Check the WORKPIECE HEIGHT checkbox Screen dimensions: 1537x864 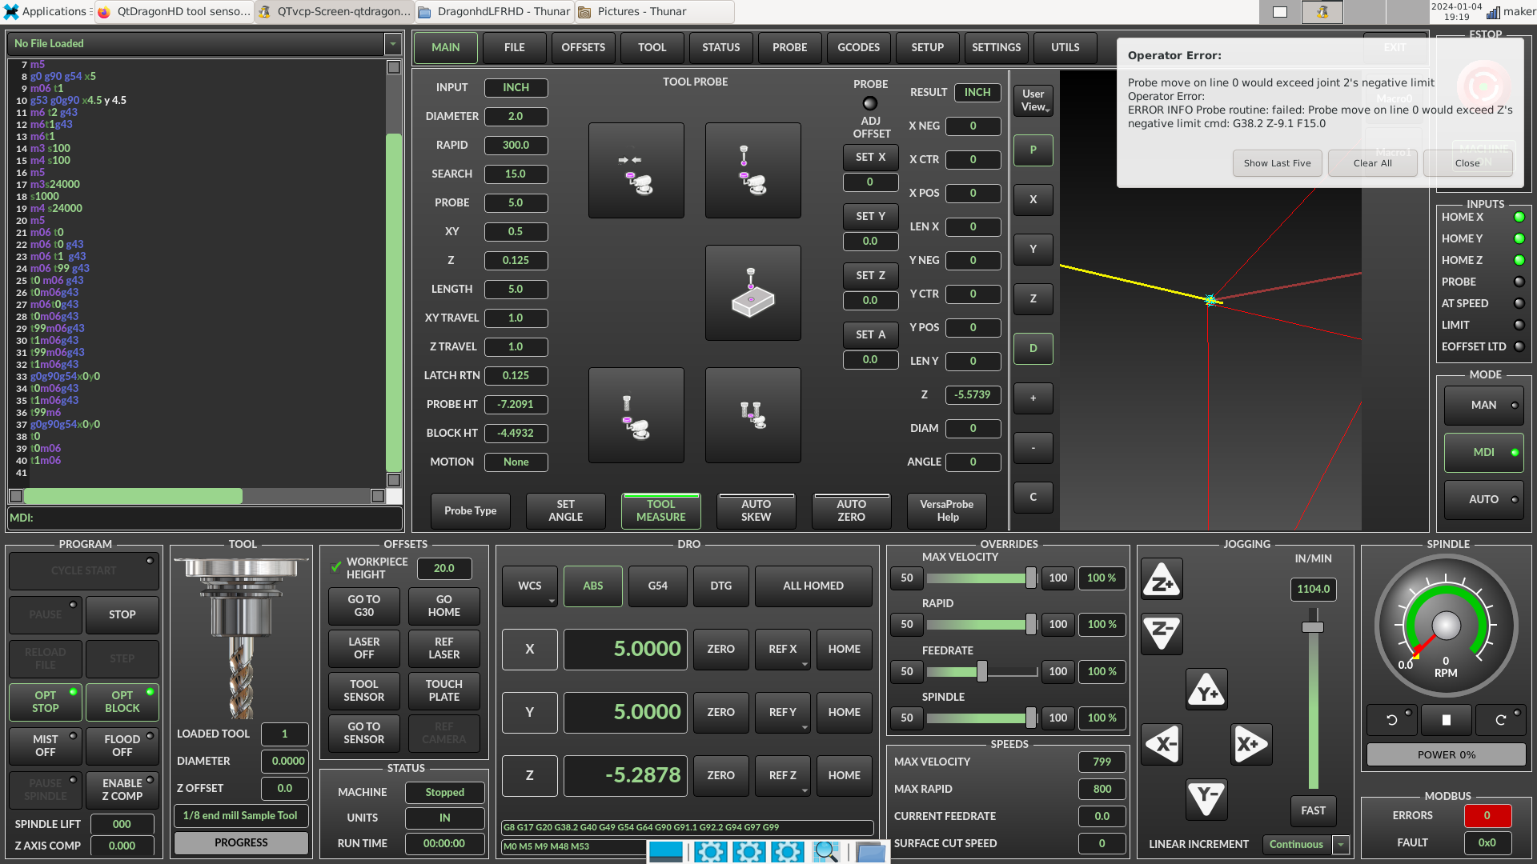[x=336, y=567]
